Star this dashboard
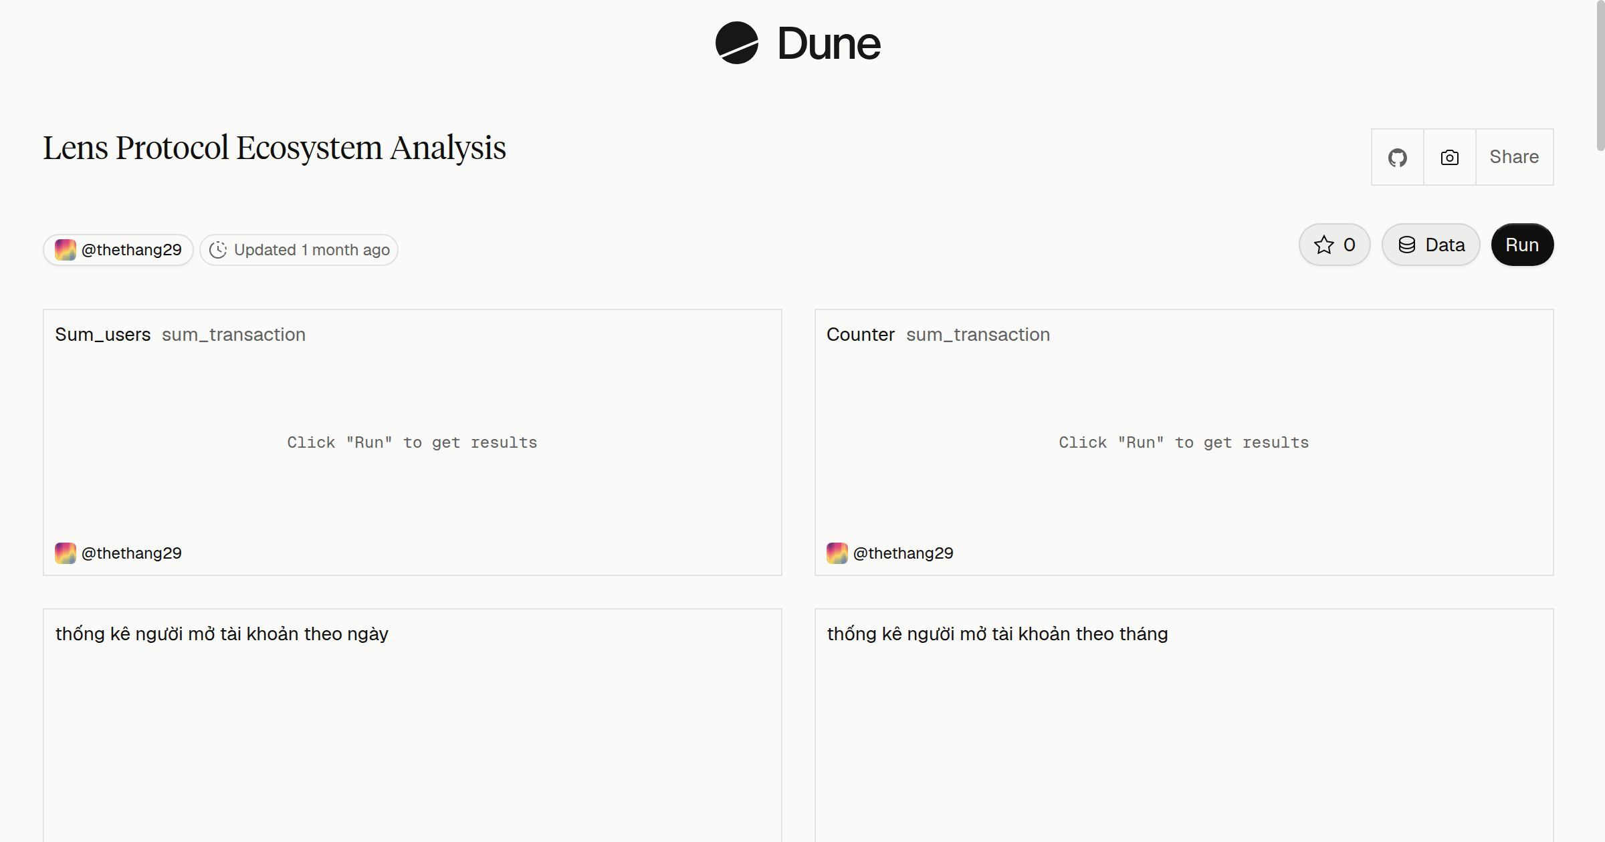 [1335, 245]
